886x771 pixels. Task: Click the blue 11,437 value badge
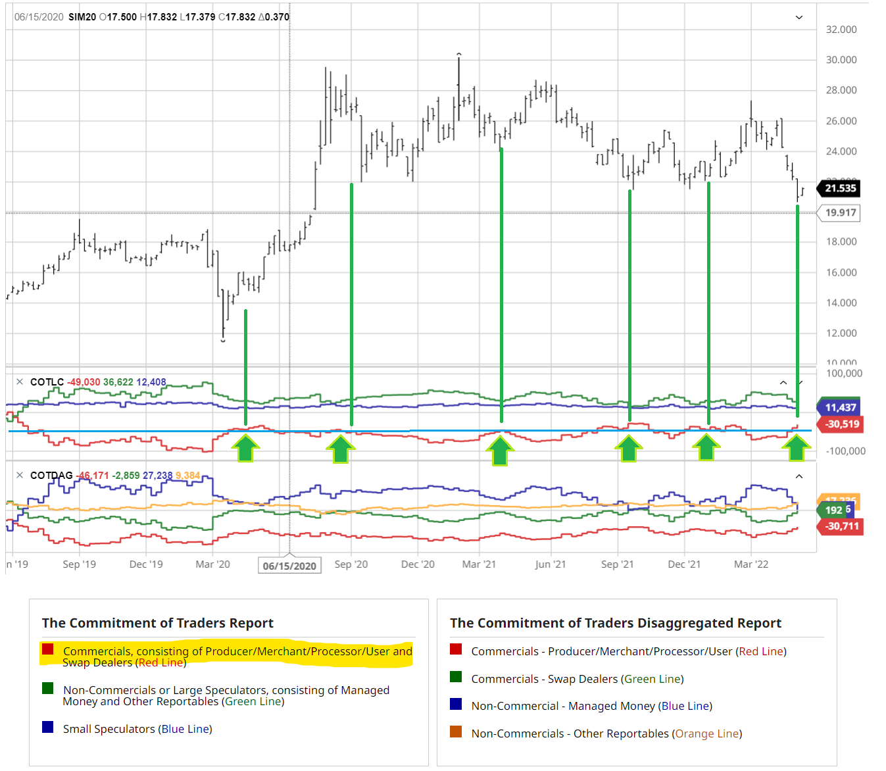coord(840,407)
